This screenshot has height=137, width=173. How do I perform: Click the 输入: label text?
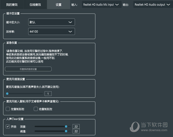click(74, 5)
